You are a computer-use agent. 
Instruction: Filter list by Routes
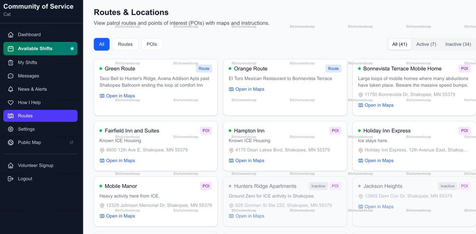click(x=125, y=44)
